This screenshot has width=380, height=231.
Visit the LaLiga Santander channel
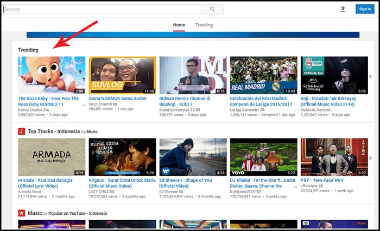[x=244, y=110]
